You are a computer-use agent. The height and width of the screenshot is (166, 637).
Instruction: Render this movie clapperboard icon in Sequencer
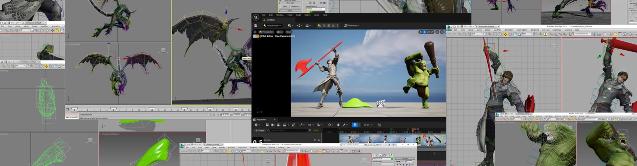coord(284,125)
